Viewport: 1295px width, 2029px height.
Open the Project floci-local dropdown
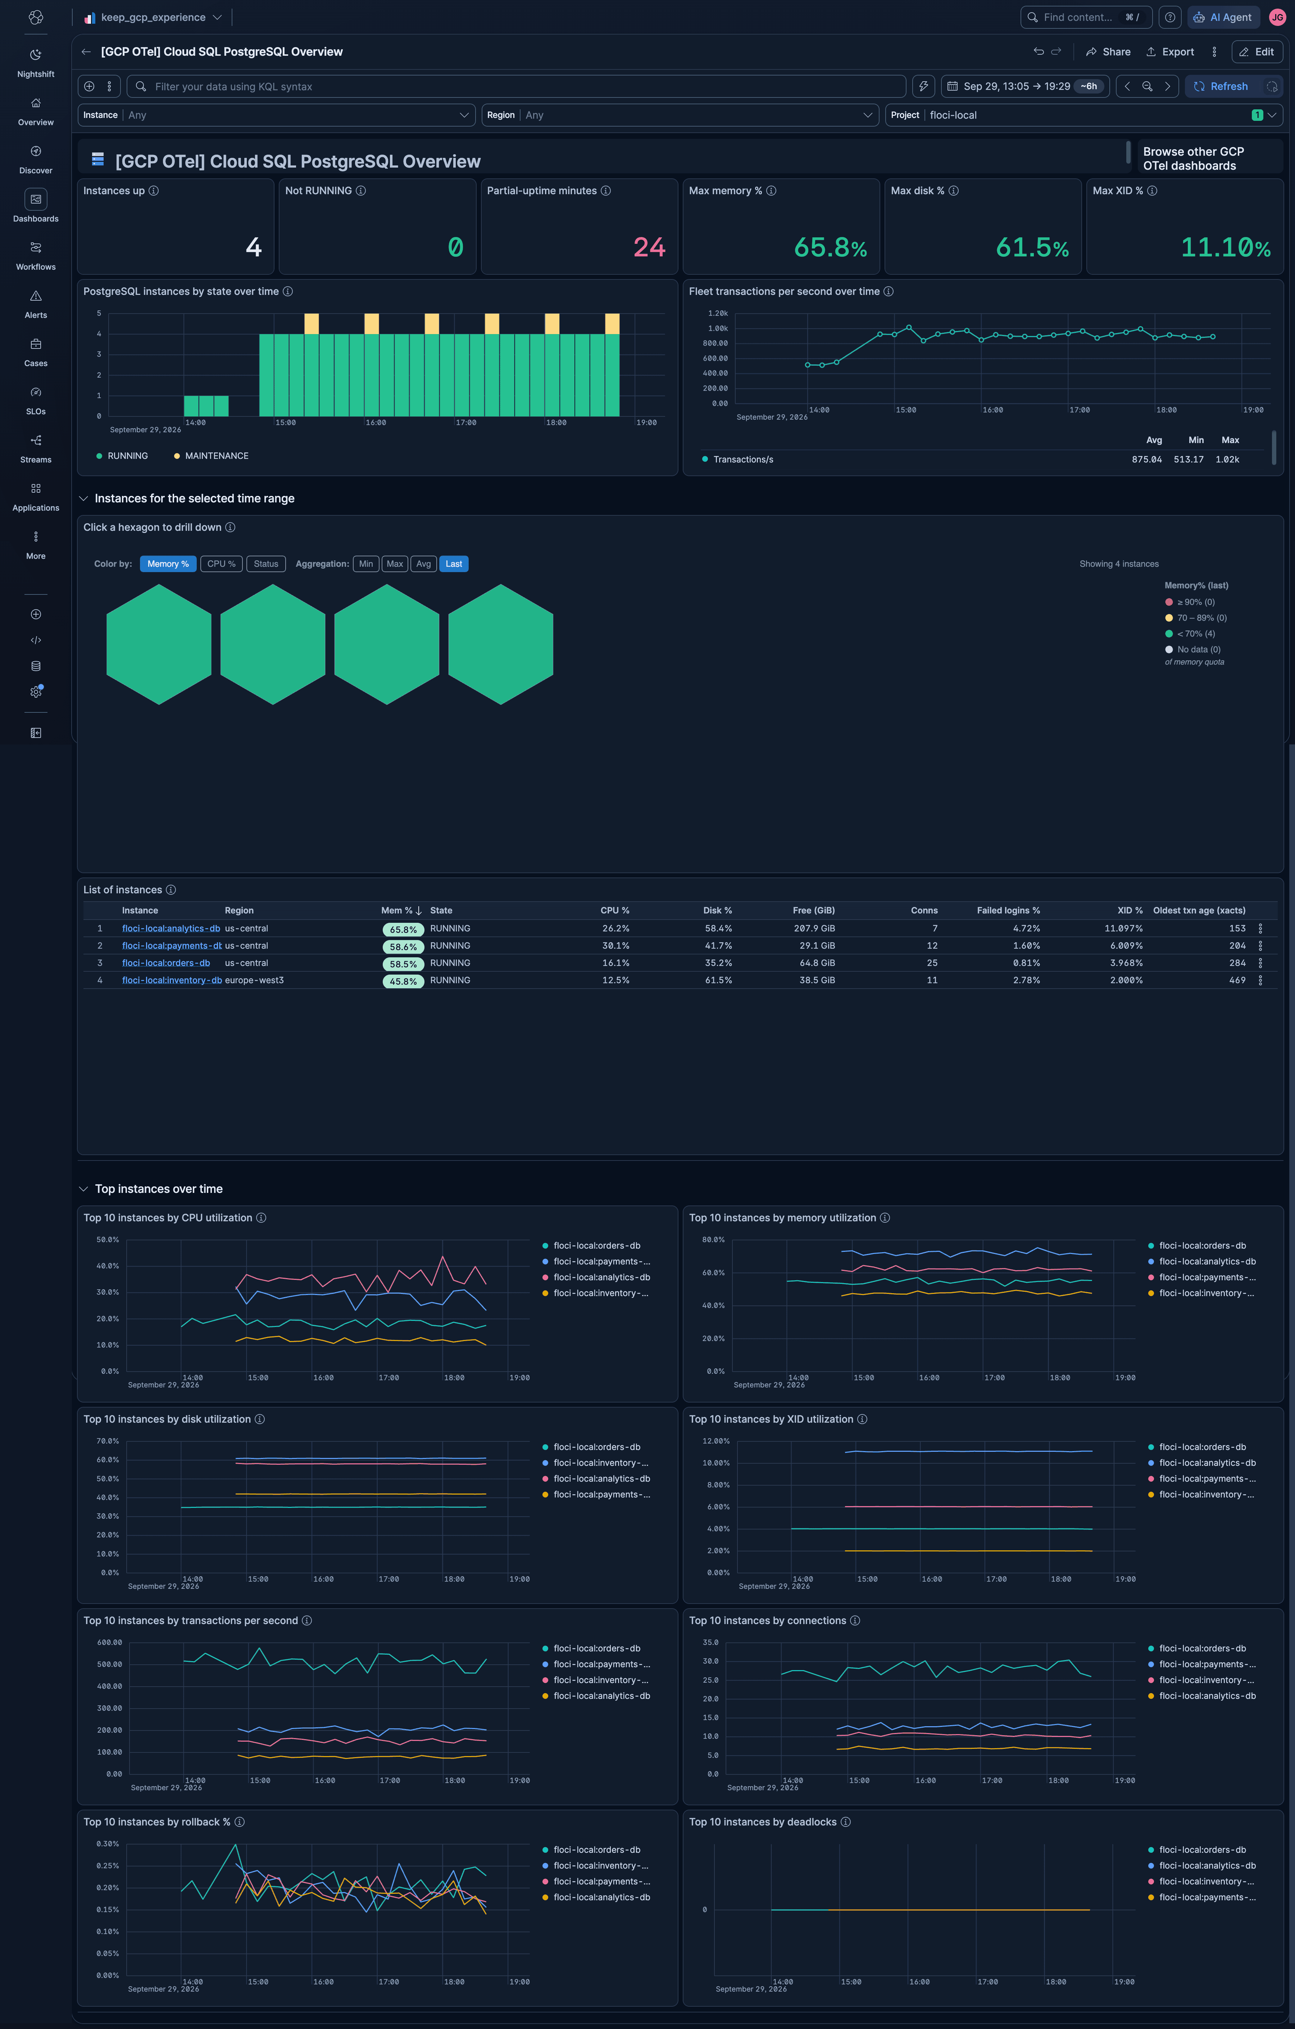click(1084, 115)
